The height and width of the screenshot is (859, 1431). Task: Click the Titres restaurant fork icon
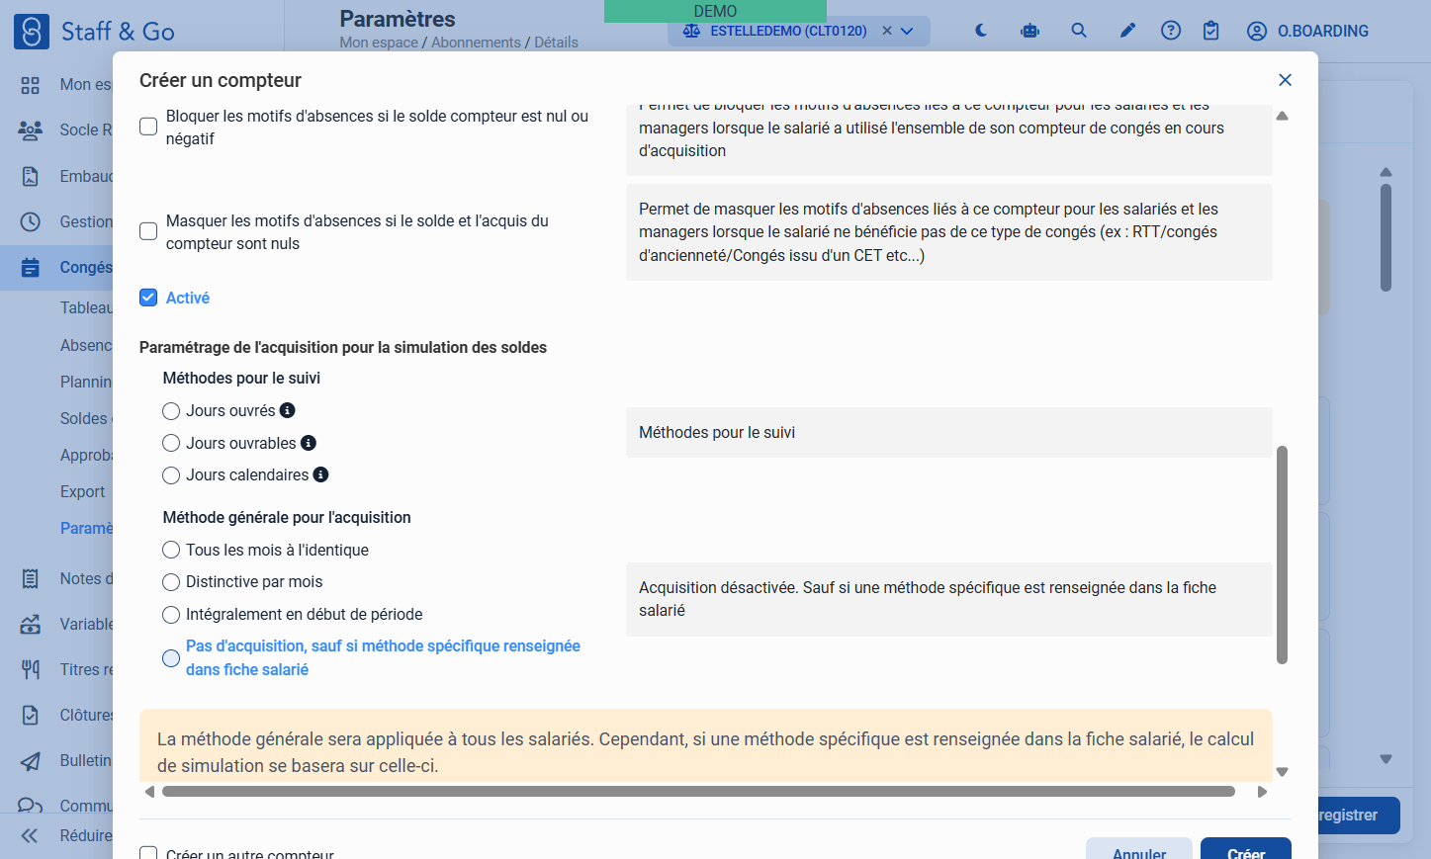(31, 669)
